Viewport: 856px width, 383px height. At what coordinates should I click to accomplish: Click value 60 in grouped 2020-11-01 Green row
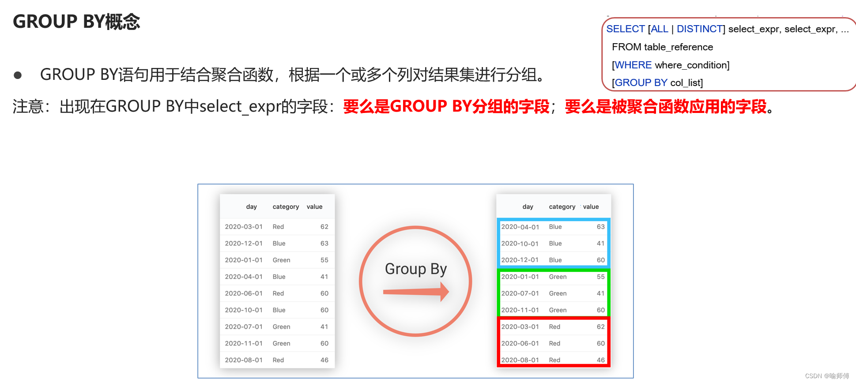pos(601,310)
